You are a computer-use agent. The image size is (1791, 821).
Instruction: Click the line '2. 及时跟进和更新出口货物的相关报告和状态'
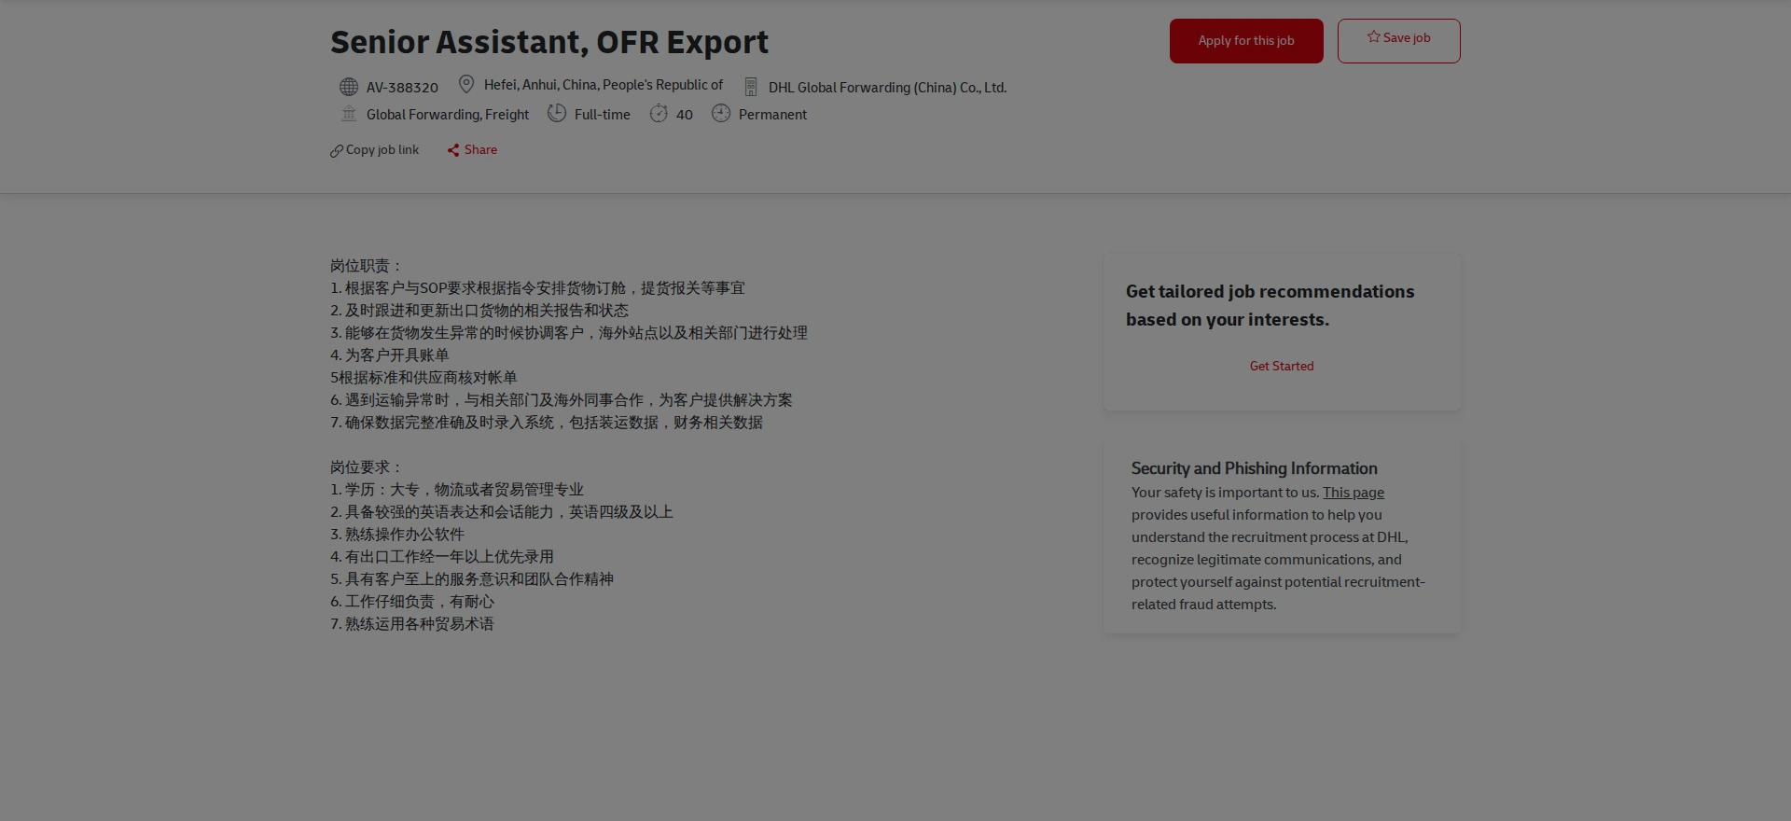pos(479,311)
